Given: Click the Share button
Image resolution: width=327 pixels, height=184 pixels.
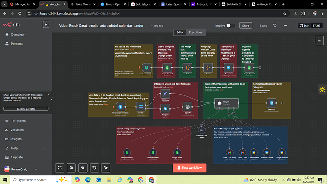Looking at the screenshot, I should [x=245, y=26].
